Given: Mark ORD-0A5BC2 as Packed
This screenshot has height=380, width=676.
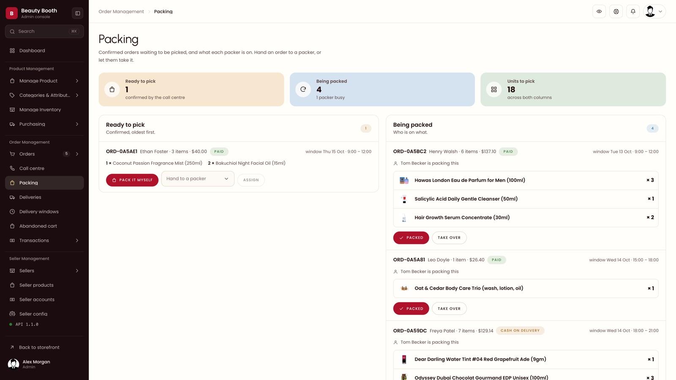Looking at the screenshot, I should (411, 238).
